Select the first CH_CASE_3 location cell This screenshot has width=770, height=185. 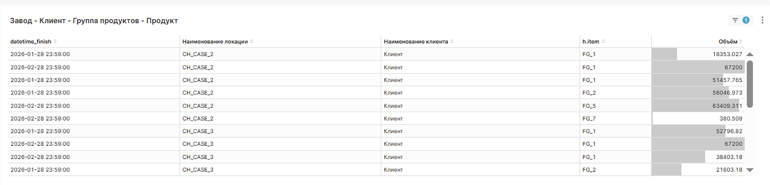pos(198,131)
